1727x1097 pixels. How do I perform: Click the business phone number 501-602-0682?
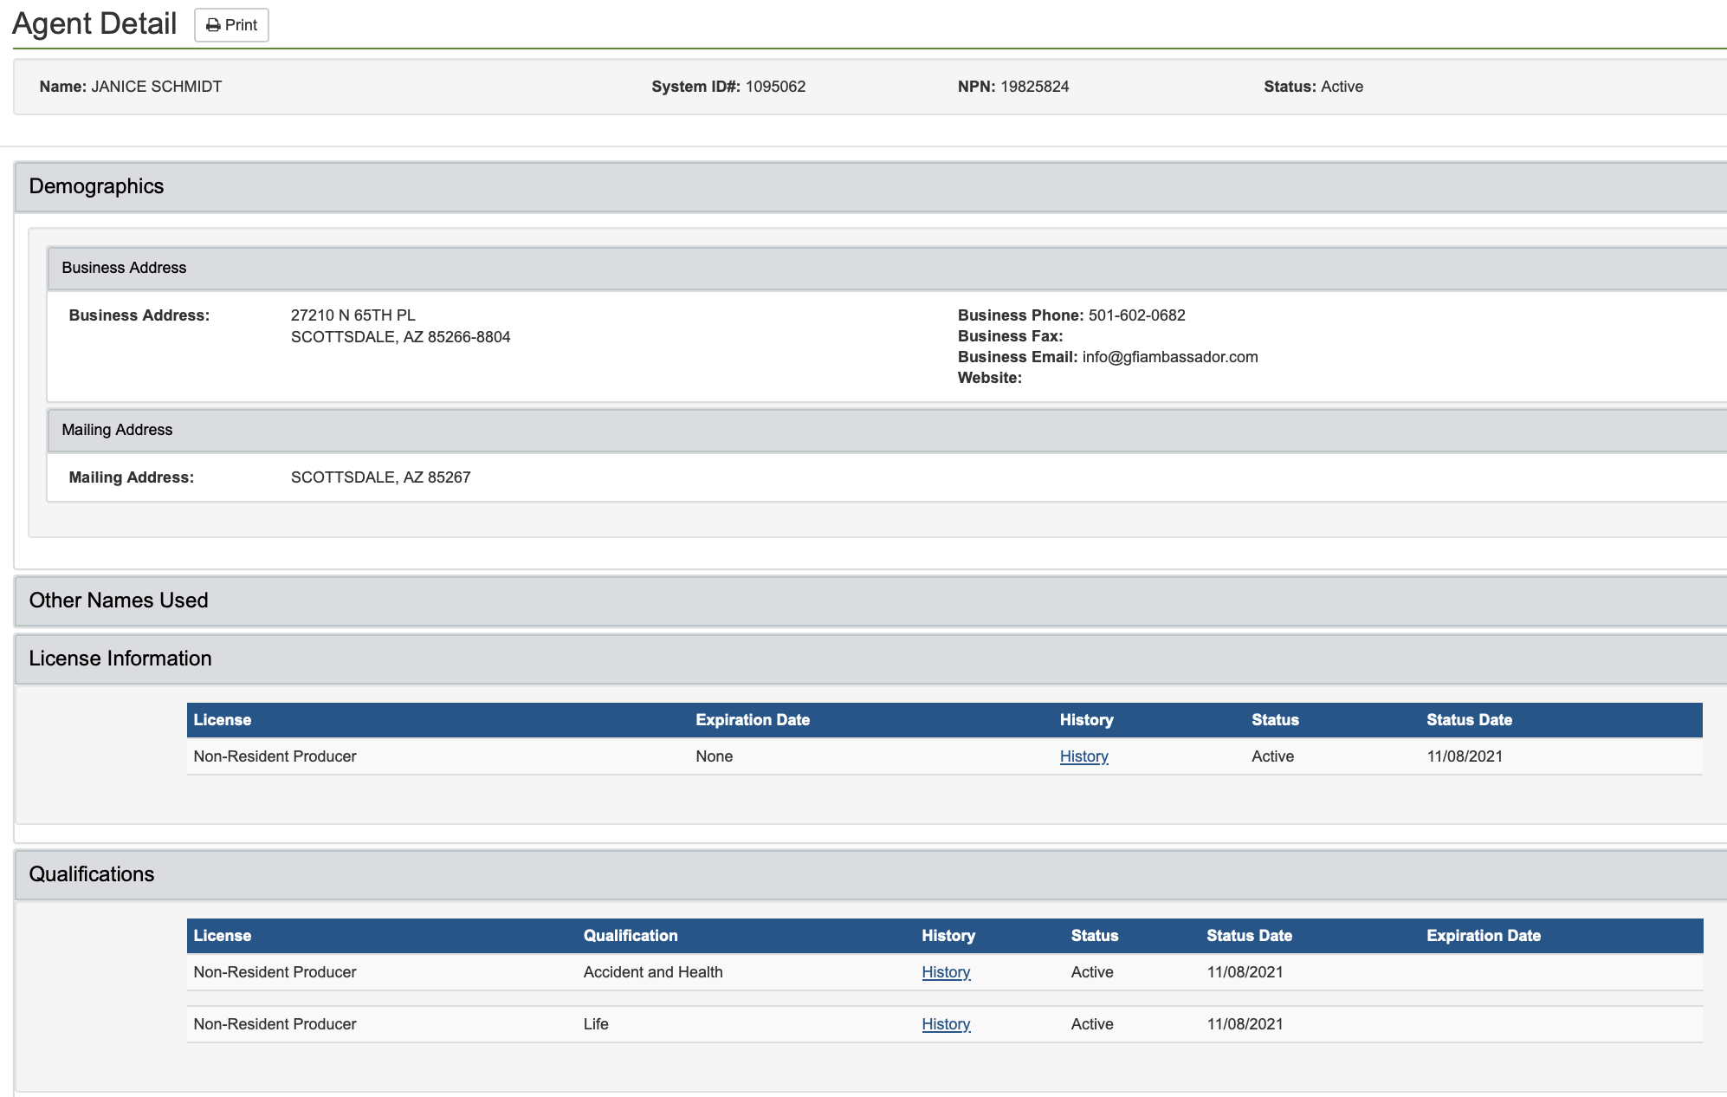point(1136,315)
